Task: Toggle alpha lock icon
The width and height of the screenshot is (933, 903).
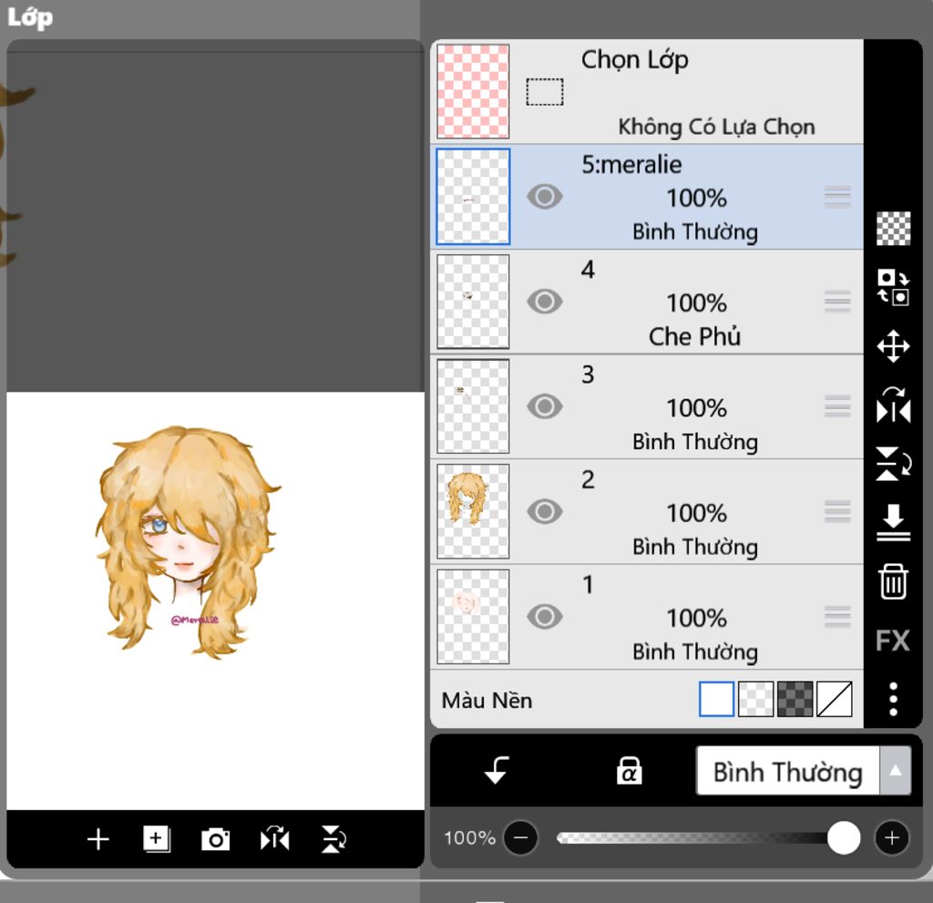Action: (629, 772)
